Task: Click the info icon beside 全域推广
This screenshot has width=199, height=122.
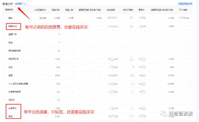Action: [25, 4]
